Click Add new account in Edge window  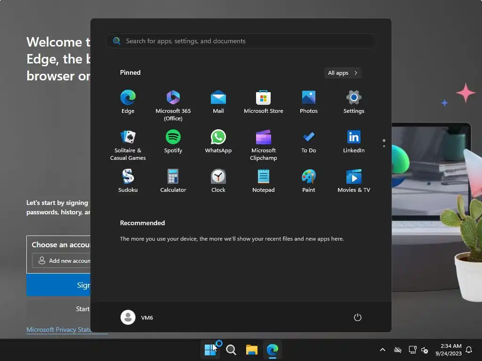coord(62,260)
